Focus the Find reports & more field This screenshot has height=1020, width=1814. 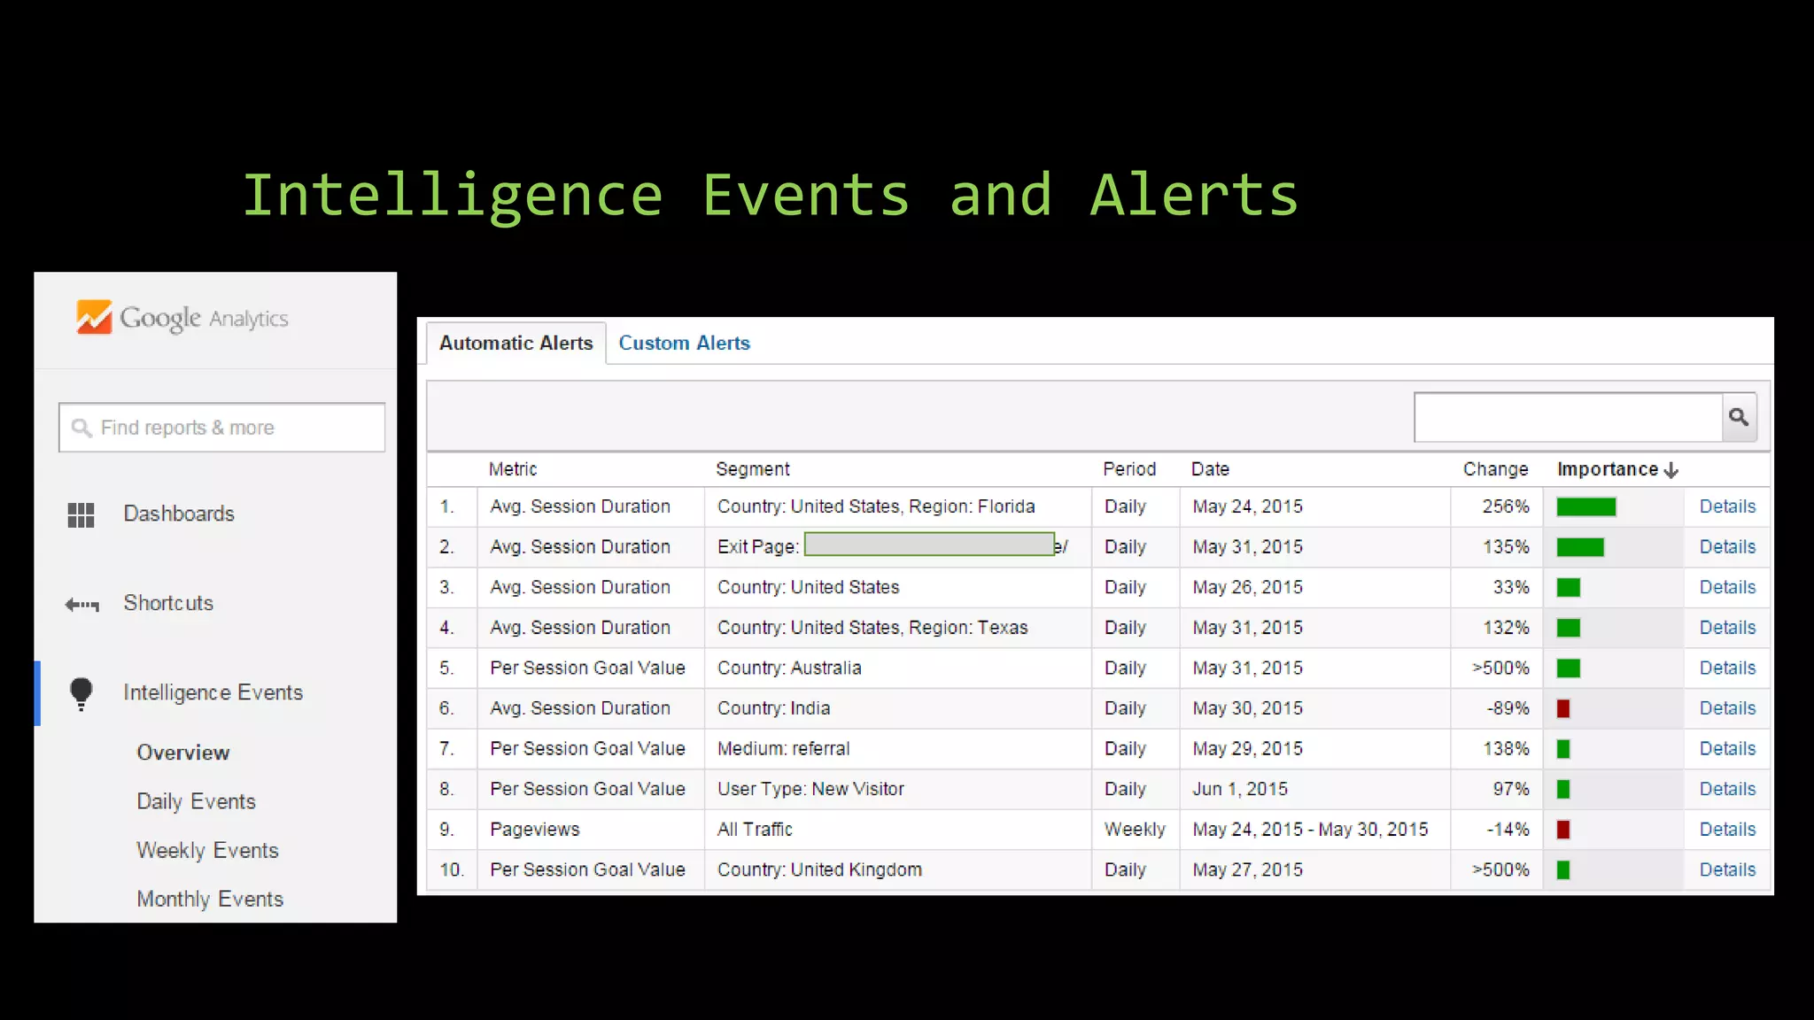(221, 428)
